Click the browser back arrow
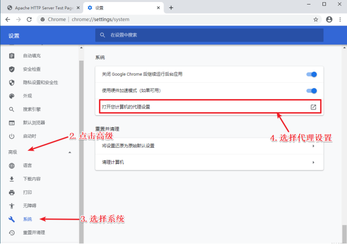347x244 pixels. tap(8, 20)
